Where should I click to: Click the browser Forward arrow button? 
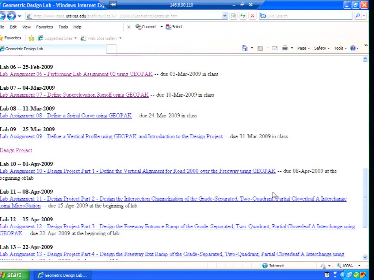click(11, 16)
